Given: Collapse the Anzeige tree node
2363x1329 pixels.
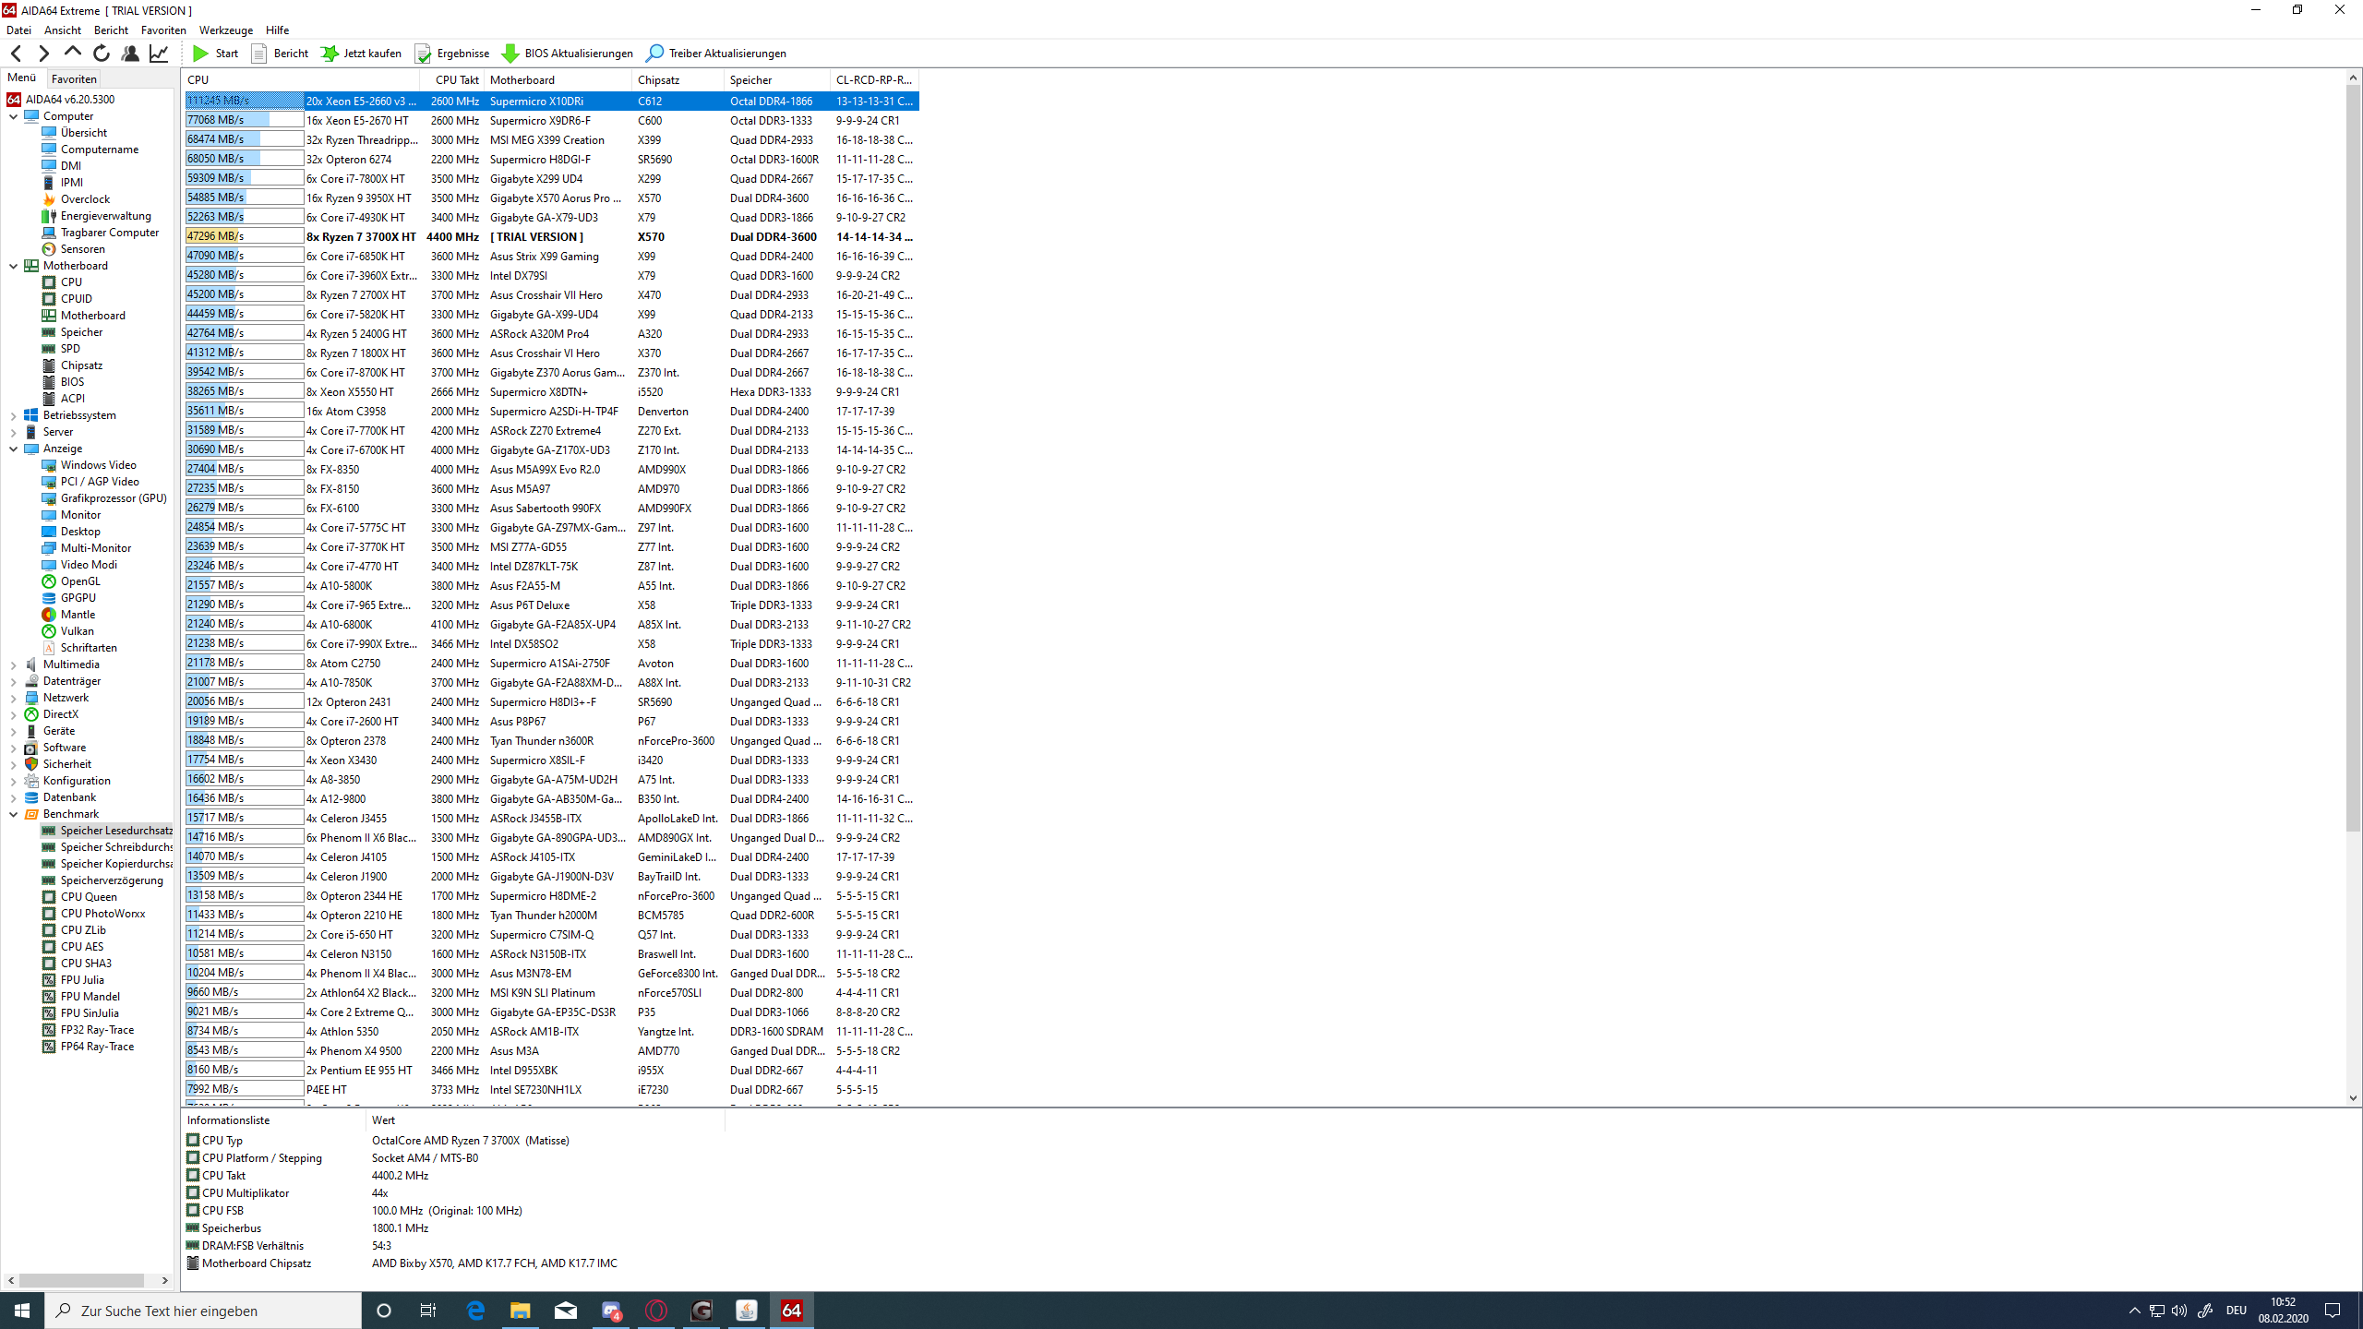Looking at the screenshot, I should pos(14,449).
